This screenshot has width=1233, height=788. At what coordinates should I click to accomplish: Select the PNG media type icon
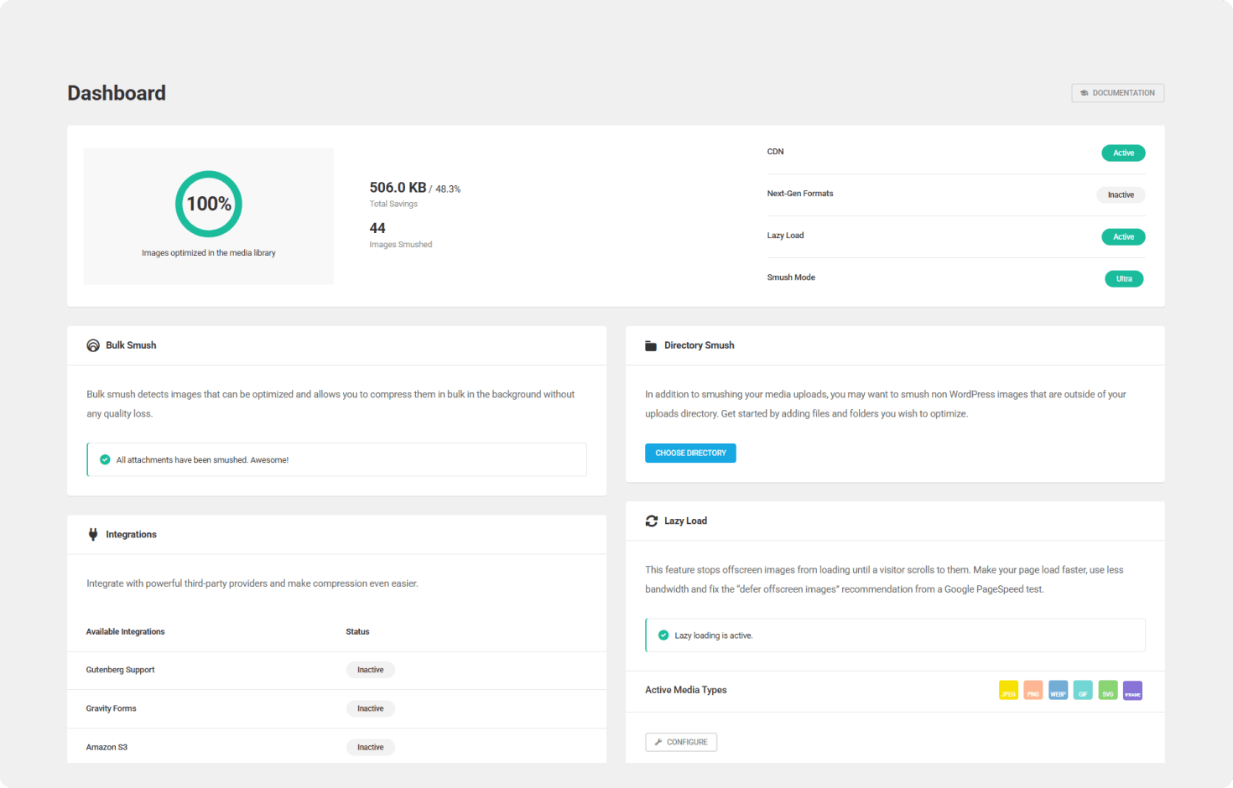pos(1033,691)
